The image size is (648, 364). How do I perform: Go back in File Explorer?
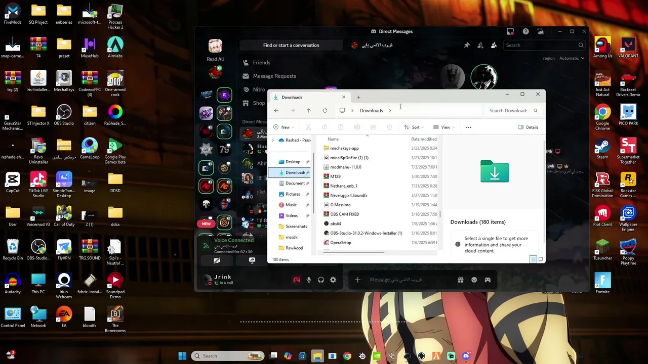pyautogui.click(x=276, y=110)
